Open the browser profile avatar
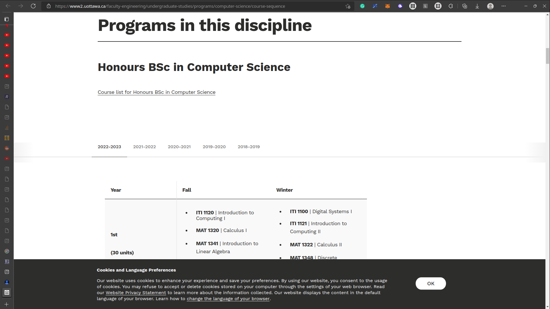The image size is (550, 309). click(490, 6)
